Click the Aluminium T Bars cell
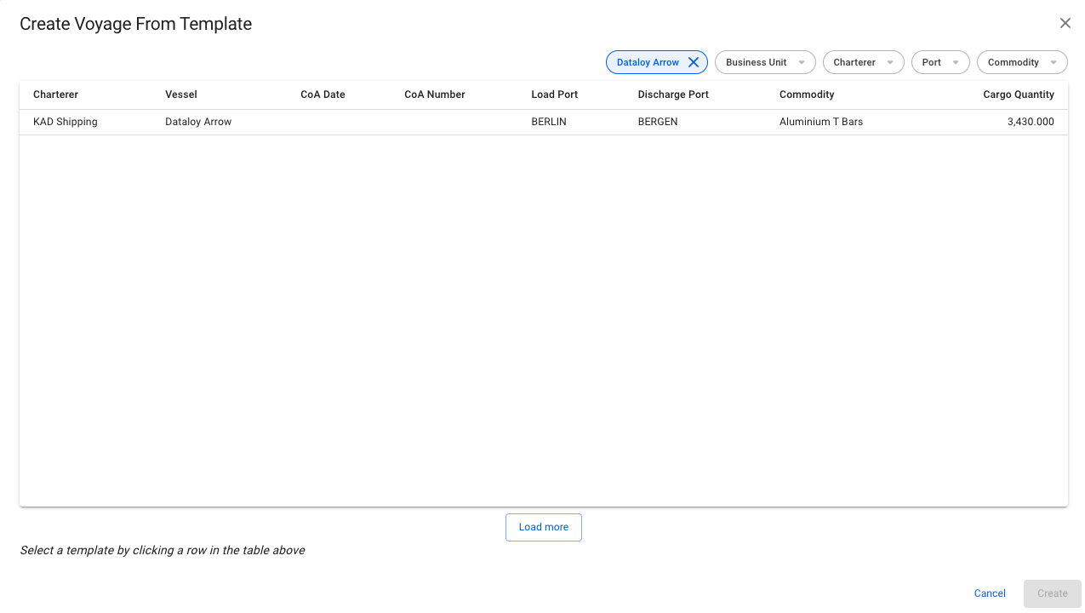Viewport: 1085px width, 613px height. coord(821,122)
